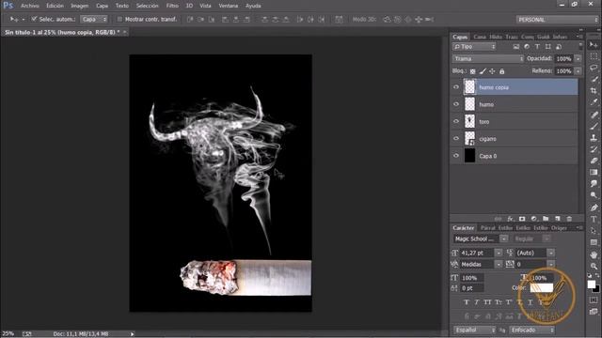Open the Magic School font family dropdown

504,238
